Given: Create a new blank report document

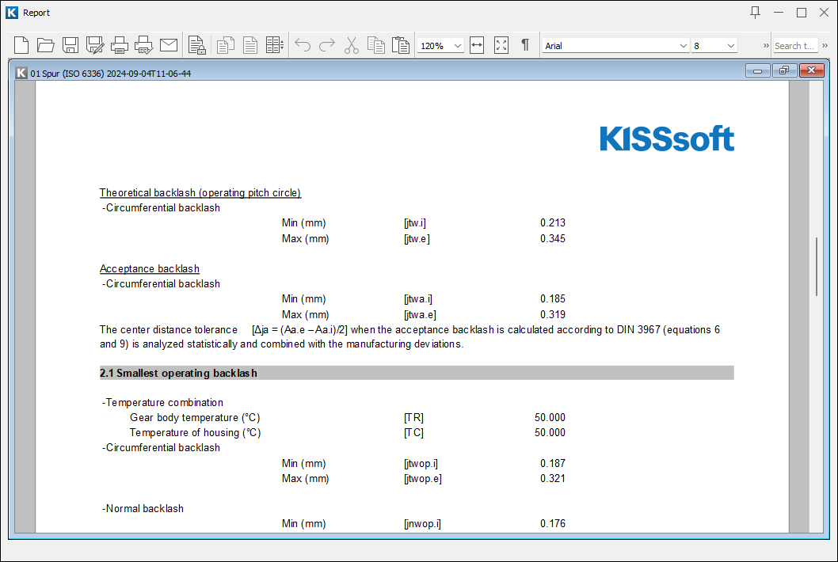Looking at the screenshot, I should click(21, 45).
